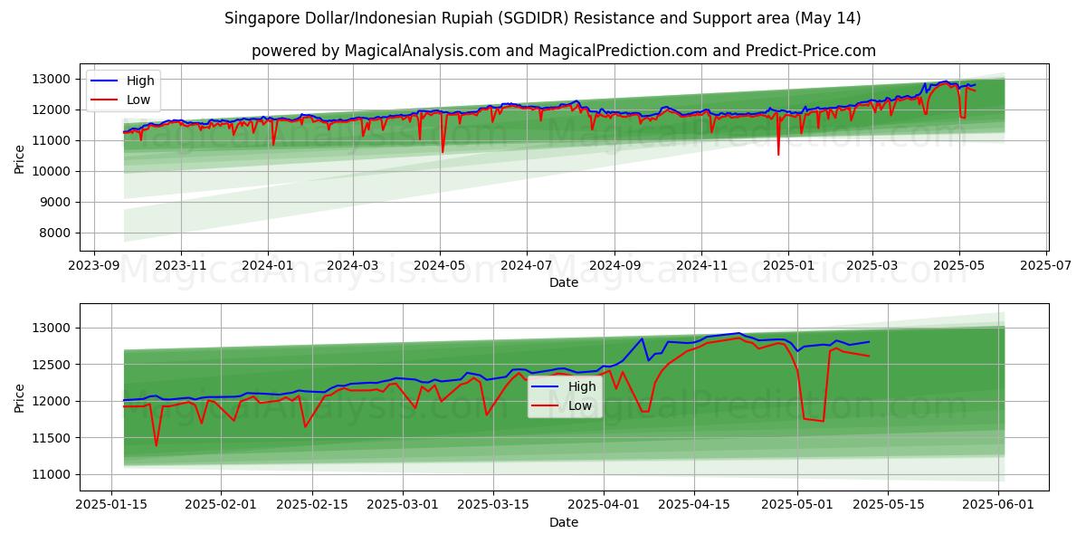Click the 2025-02-01 date tick label
The height and width of the screenshot is (543, 1086).
pos(221,506)
